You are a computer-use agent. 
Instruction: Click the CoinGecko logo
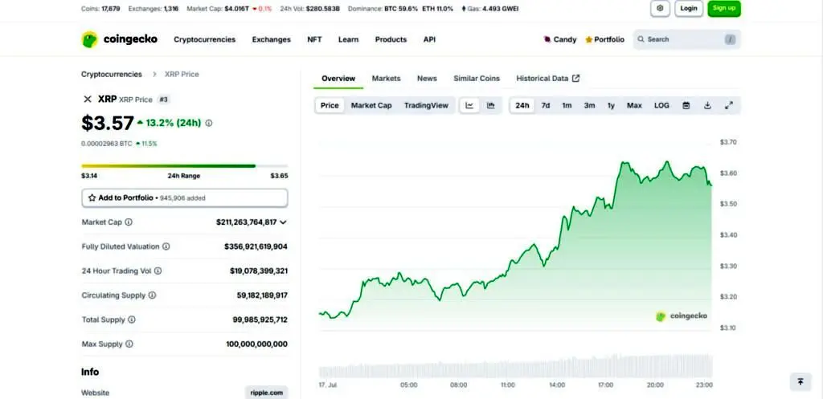click(x=119, y=39)
